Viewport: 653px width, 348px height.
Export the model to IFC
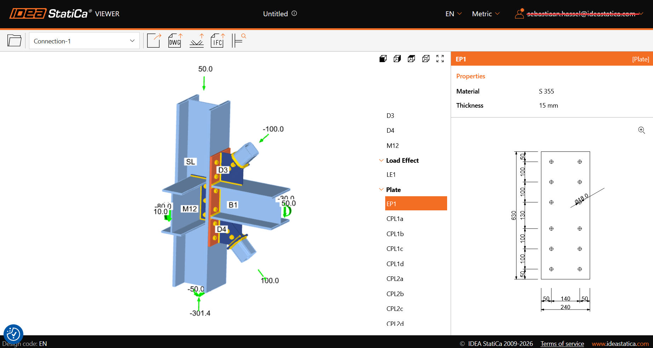[x=218, y=41]
